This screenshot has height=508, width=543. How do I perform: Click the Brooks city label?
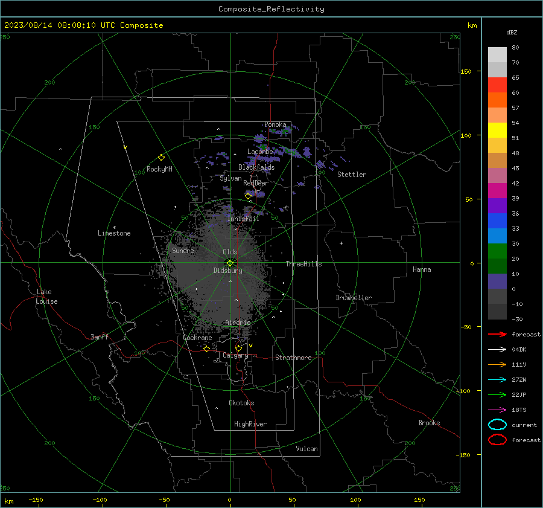click(x=429, y=423)
